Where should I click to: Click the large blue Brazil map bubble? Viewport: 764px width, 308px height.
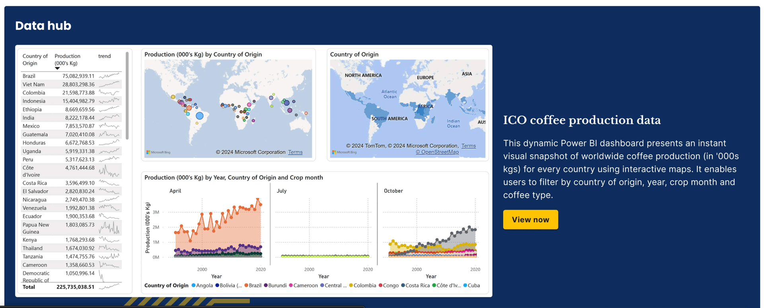pos(200,116)
